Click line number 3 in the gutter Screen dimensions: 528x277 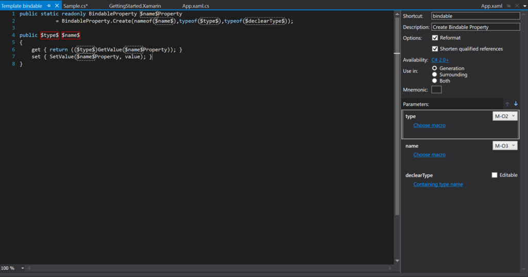pos(13,28)
